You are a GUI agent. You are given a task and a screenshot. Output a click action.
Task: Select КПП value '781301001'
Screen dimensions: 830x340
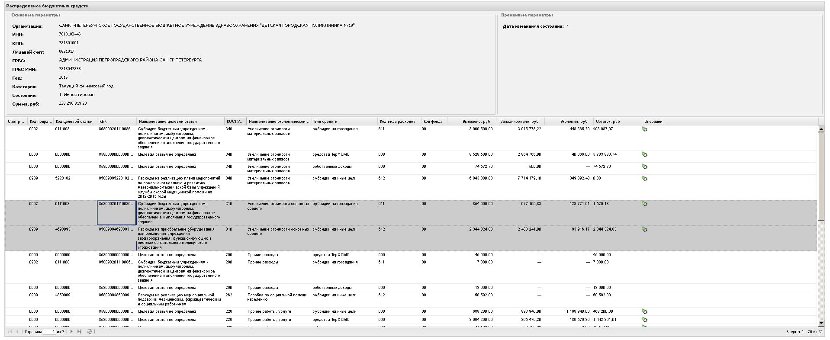coord(69,43)
